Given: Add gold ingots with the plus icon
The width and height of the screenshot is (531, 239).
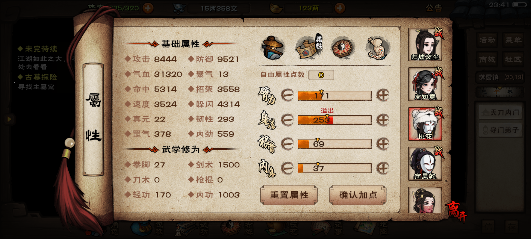Looking at the screenshot, I should (x=340, y=8).
